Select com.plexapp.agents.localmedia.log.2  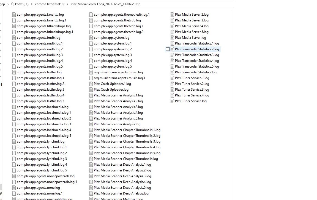pos(44,118)
